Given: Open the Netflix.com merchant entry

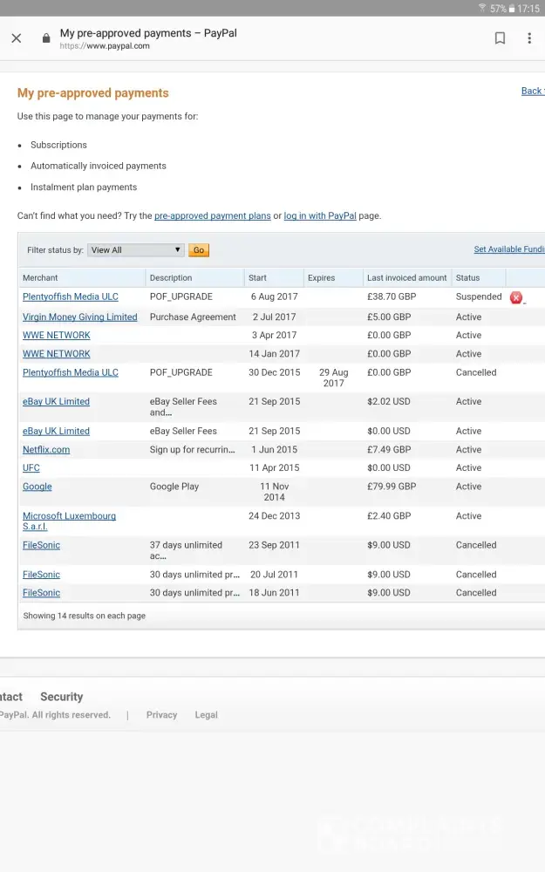Looking at the screenshot, I should (46, 450).
